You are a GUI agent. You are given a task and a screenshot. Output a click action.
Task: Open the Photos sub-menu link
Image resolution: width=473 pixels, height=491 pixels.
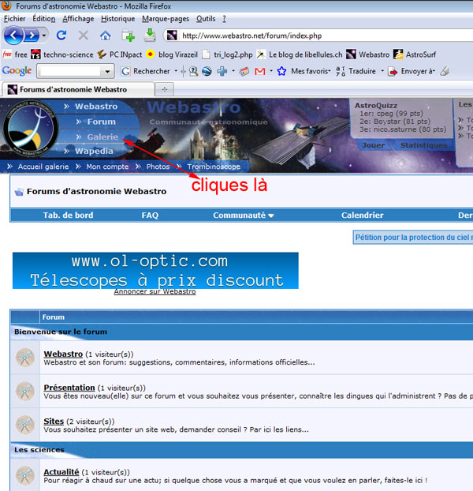[158, 167]
